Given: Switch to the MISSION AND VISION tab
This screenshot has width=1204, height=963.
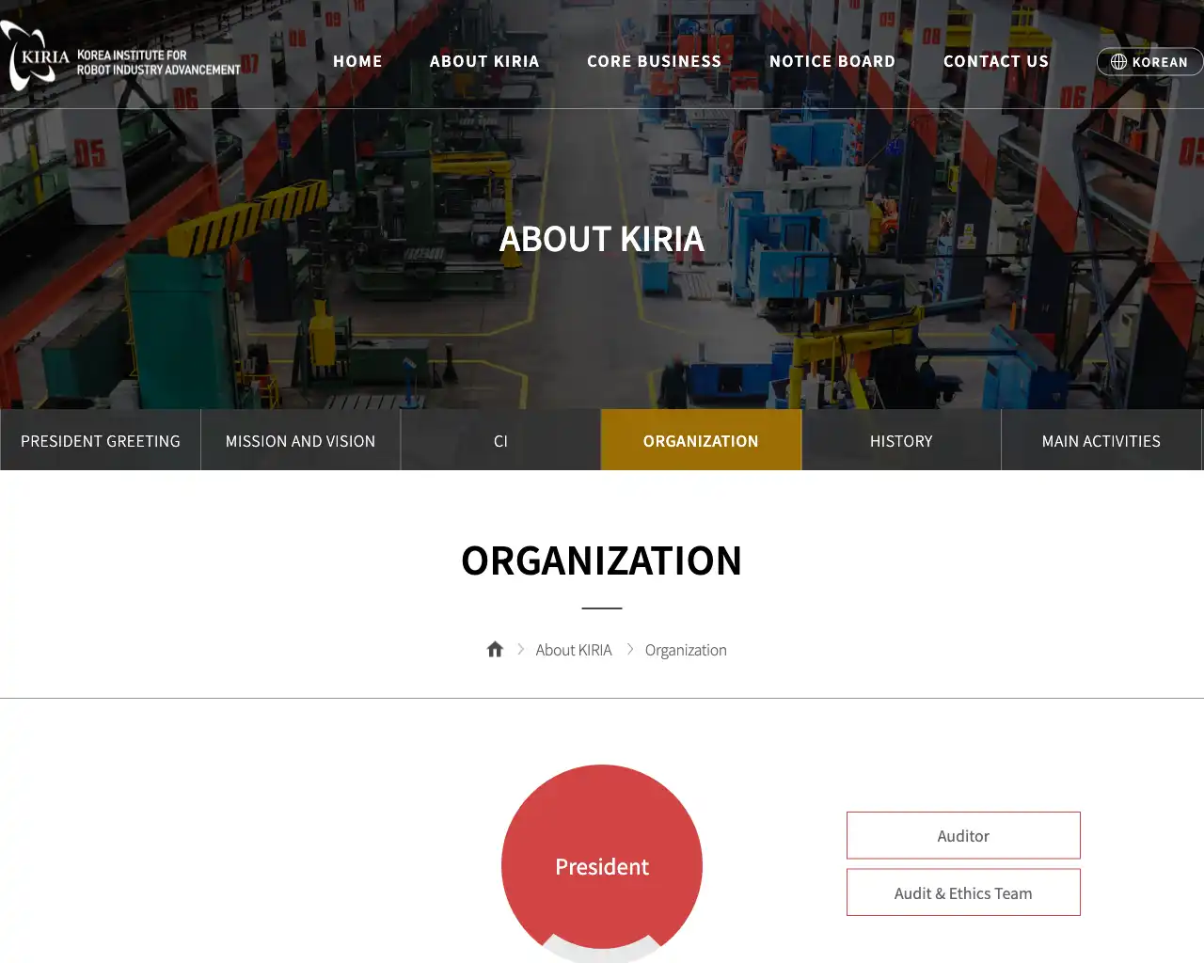Looking at the screenshot, I should click(300, 440).
